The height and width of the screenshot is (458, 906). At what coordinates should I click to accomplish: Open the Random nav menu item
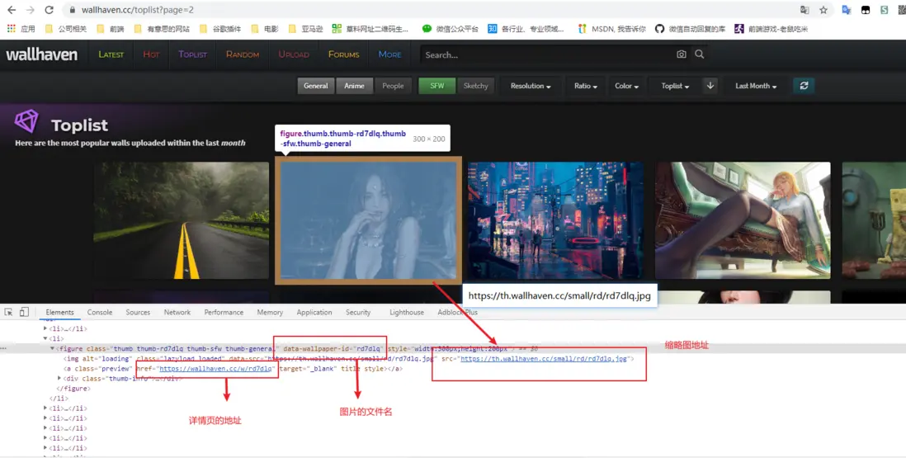click(x=242, y=54)
